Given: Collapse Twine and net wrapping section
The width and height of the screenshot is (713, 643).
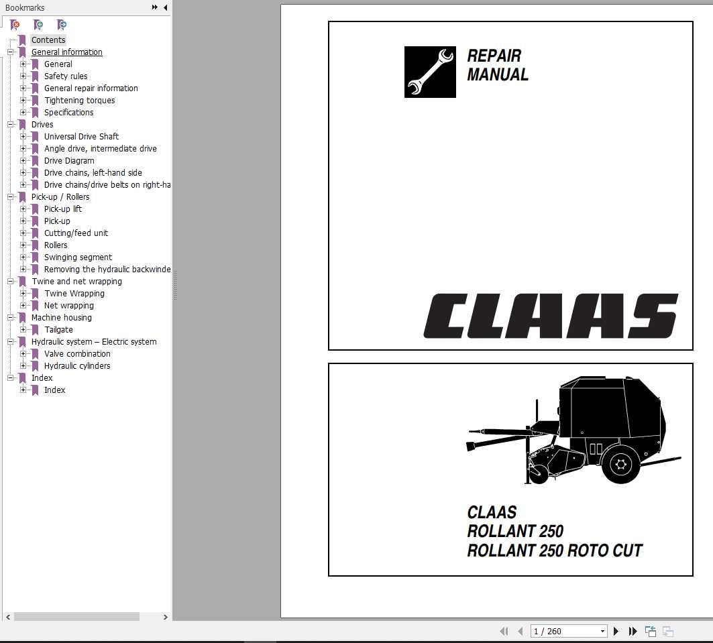Looking at the screenshot, I should (x=10, y=282).
